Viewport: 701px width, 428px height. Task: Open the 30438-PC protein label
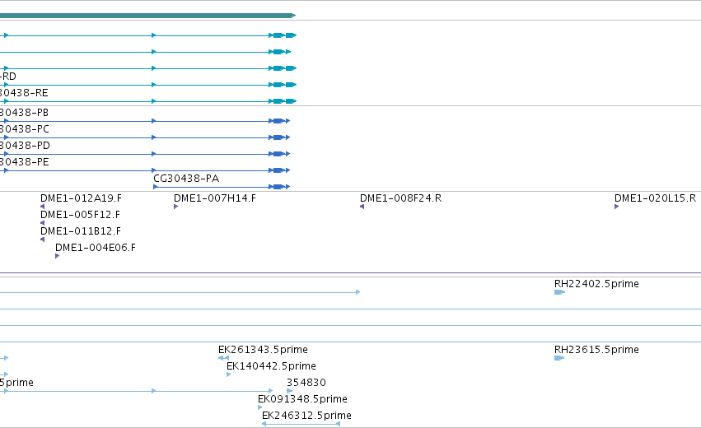(25, 129)
